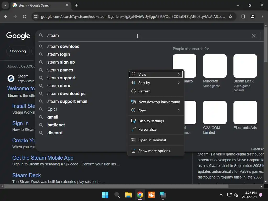The height and width of the screenshot is (201, 268).
Task: Open Chrome three-dot menu
Action: [x=262, y=16]
